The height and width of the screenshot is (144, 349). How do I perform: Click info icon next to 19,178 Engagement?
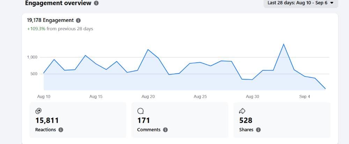(78, 21)
